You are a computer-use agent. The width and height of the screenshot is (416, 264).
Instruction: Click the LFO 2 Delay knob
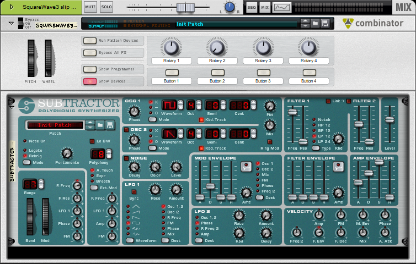pos(266,233)
